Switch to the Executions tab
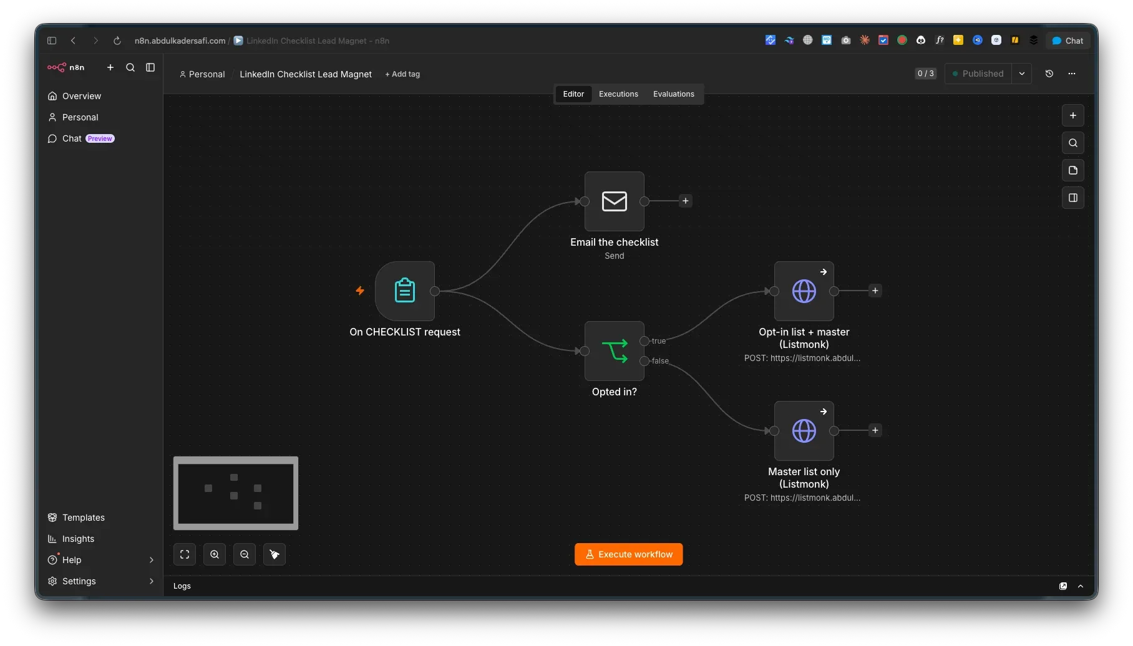This screenshot has height=646, width=1133. pyautogui.click(x=618, y=94)
